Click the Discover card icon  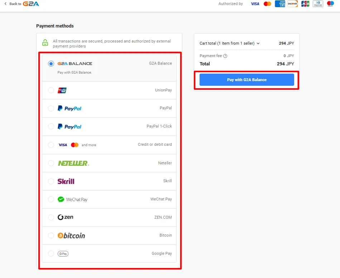pos(292,4)
